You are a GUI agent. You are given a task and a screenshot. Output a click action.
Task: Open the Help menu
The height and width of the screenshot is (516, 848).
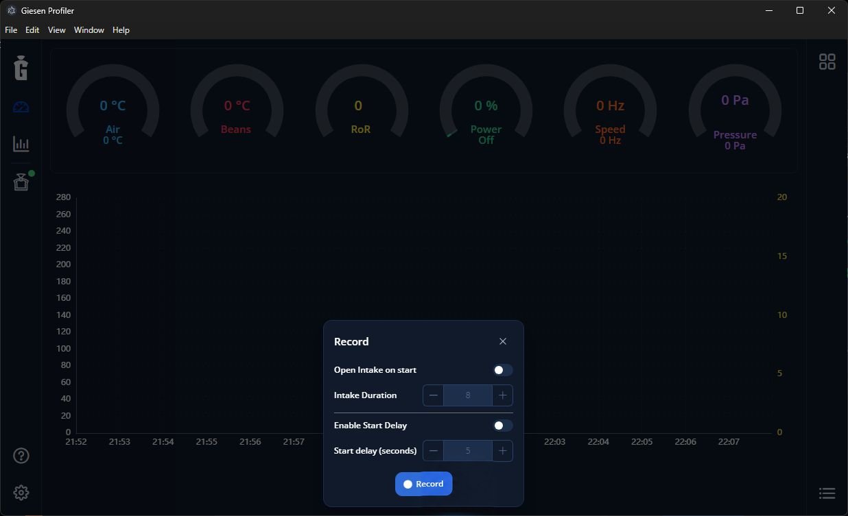click(x=121, y=30)
